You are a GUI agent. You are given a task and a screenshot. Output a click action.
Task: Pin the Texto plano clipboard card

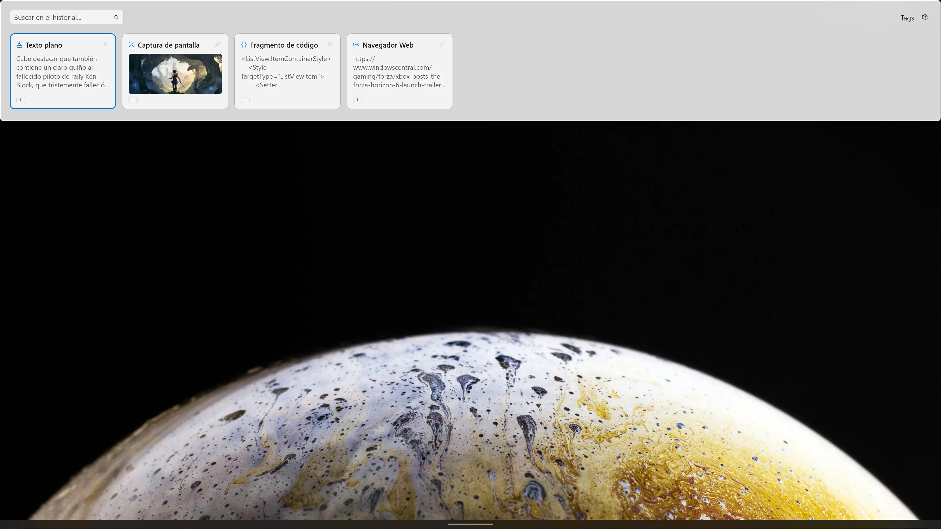[x=106, y=45]
